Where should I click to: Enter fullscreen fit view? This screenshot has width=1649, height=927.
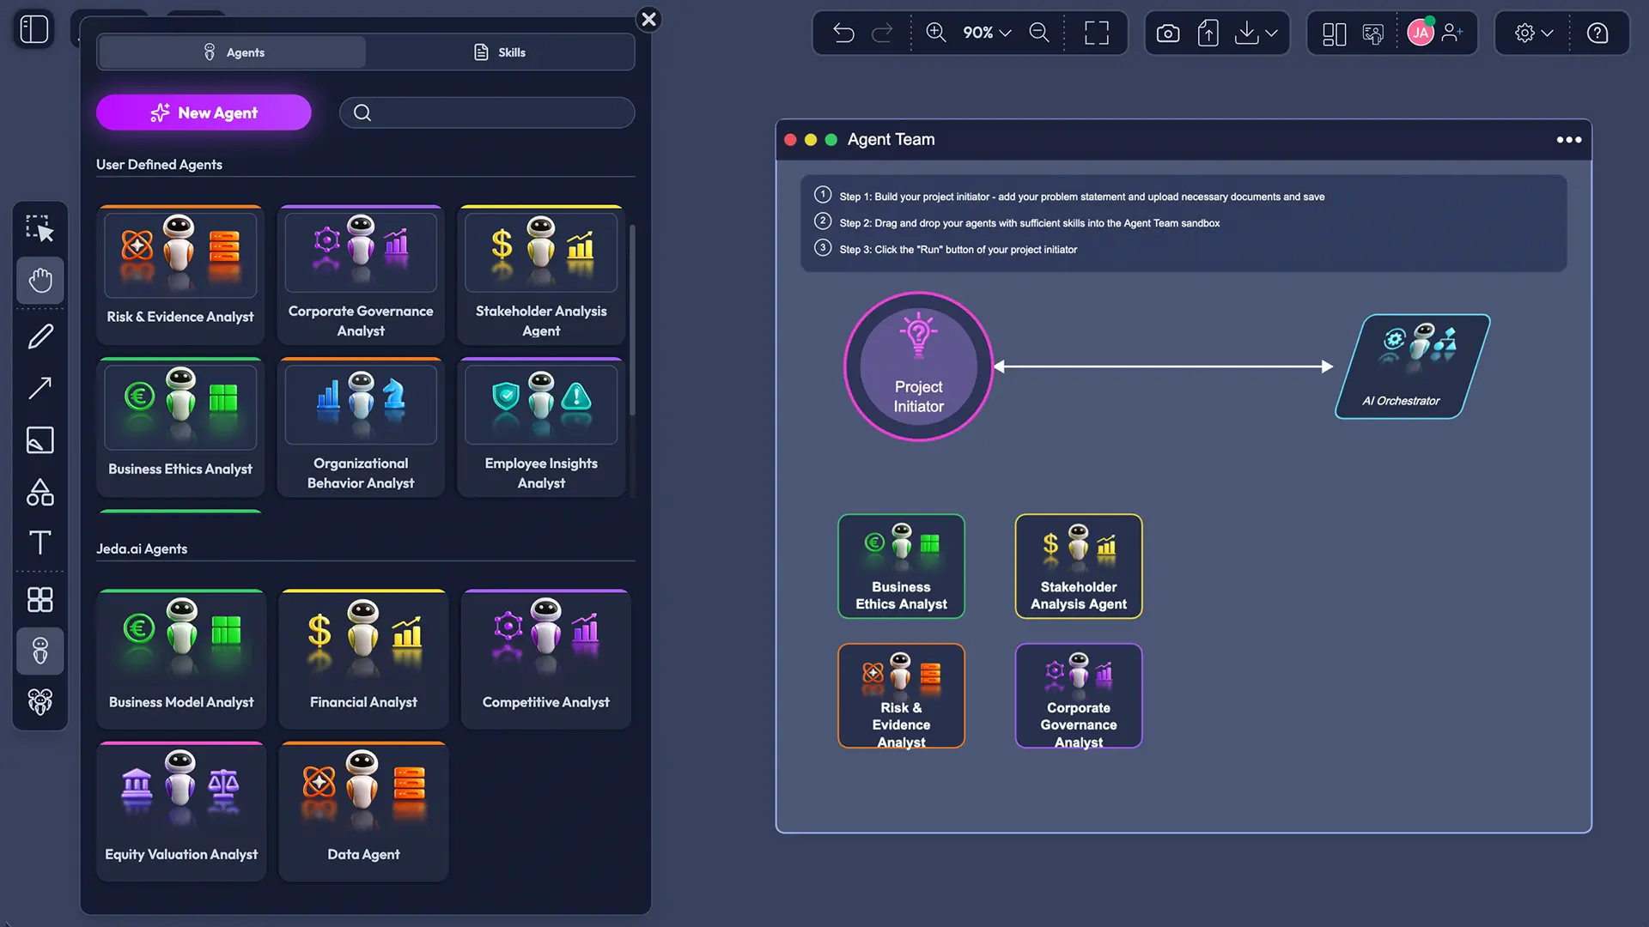[x=1097, y=33]
